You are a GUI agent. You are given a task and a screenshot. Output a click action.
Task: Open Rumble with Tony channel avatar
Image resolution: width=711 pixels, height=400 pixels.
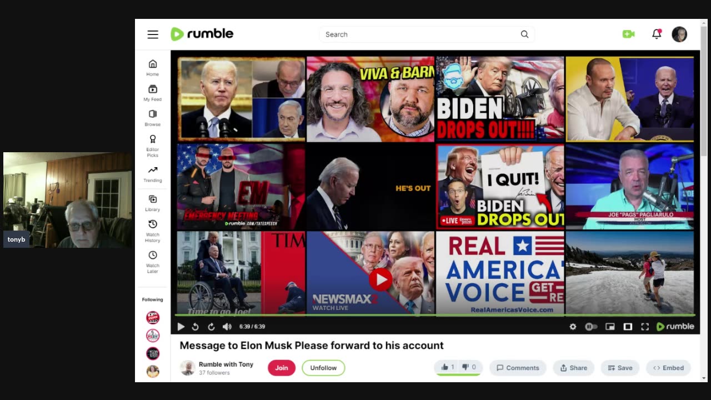click(188, 368)
